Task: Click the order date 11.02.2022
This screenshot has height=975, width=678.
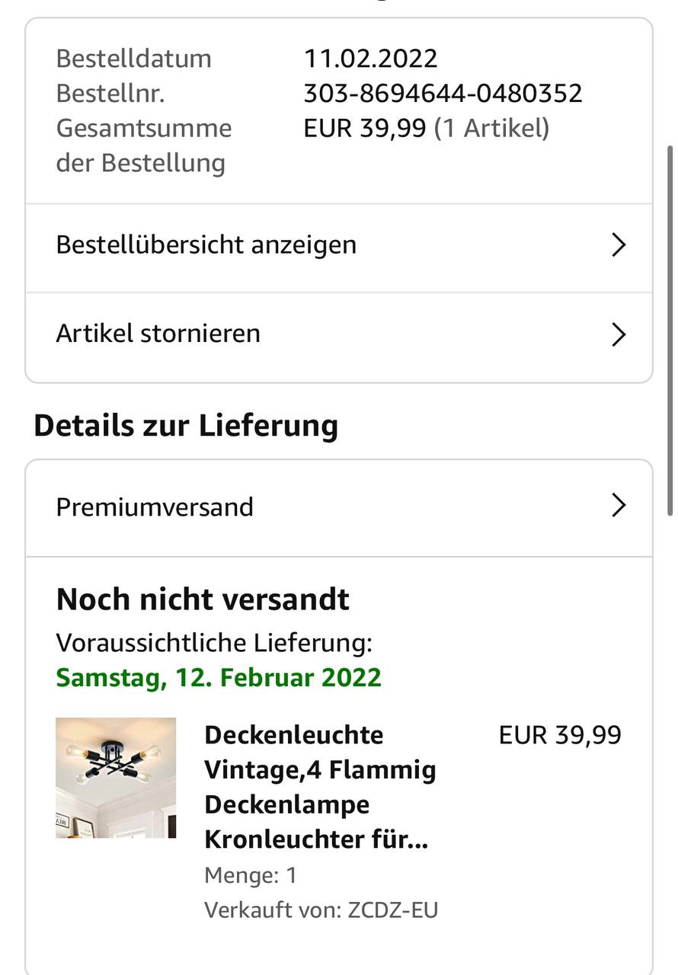Action: (371, 59)
